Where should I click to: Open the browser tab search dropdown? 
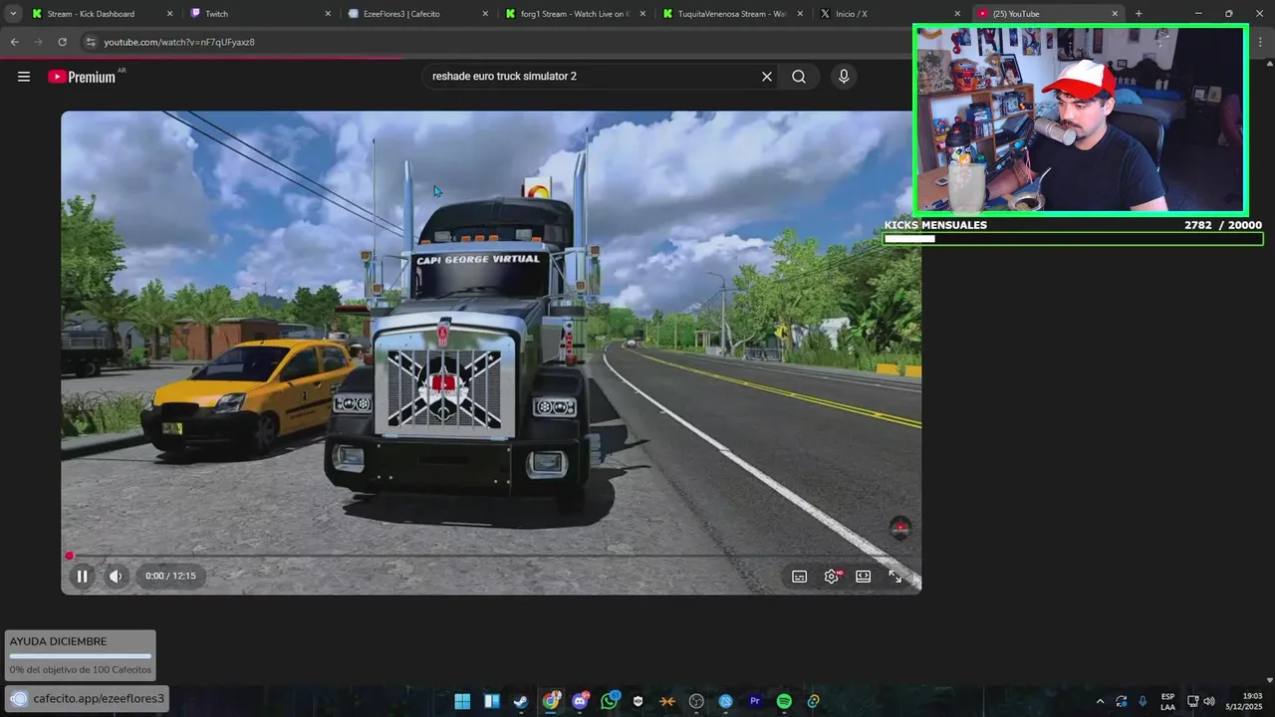[13, 14]
